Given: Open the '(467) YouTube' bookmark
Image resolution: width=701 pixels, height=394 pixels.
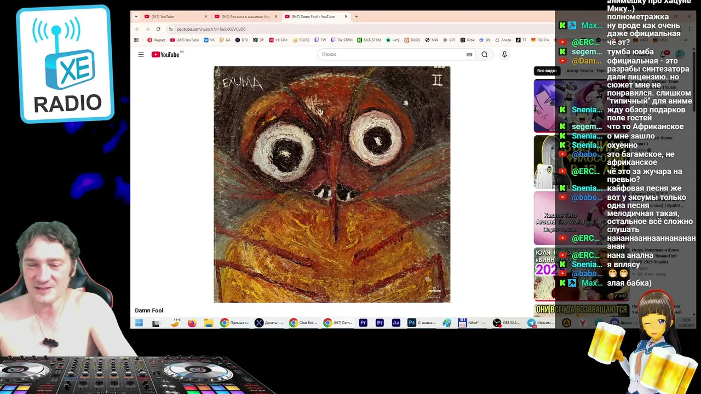Looking at the screenshot, I should point(185,40).
